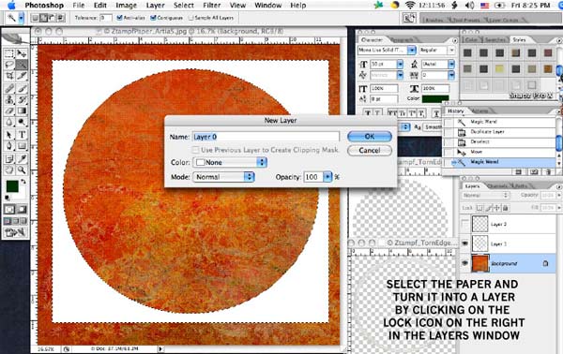Toggle Lock all icon in Layers panel
This screenshot has height=354, width=563.
(x=506, y=208)
